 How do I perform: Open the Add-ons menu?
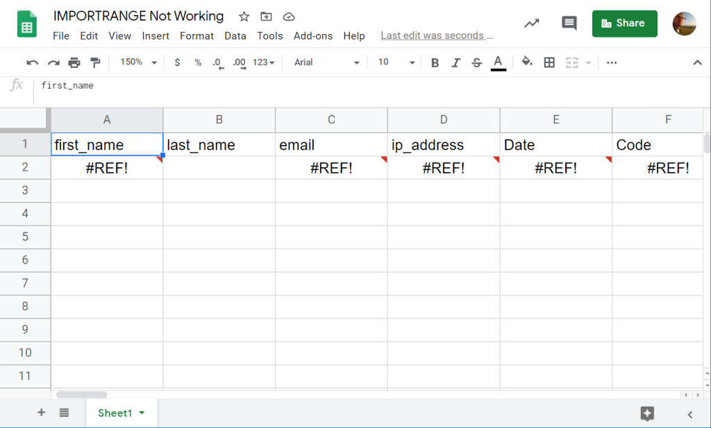click(313, 36)
